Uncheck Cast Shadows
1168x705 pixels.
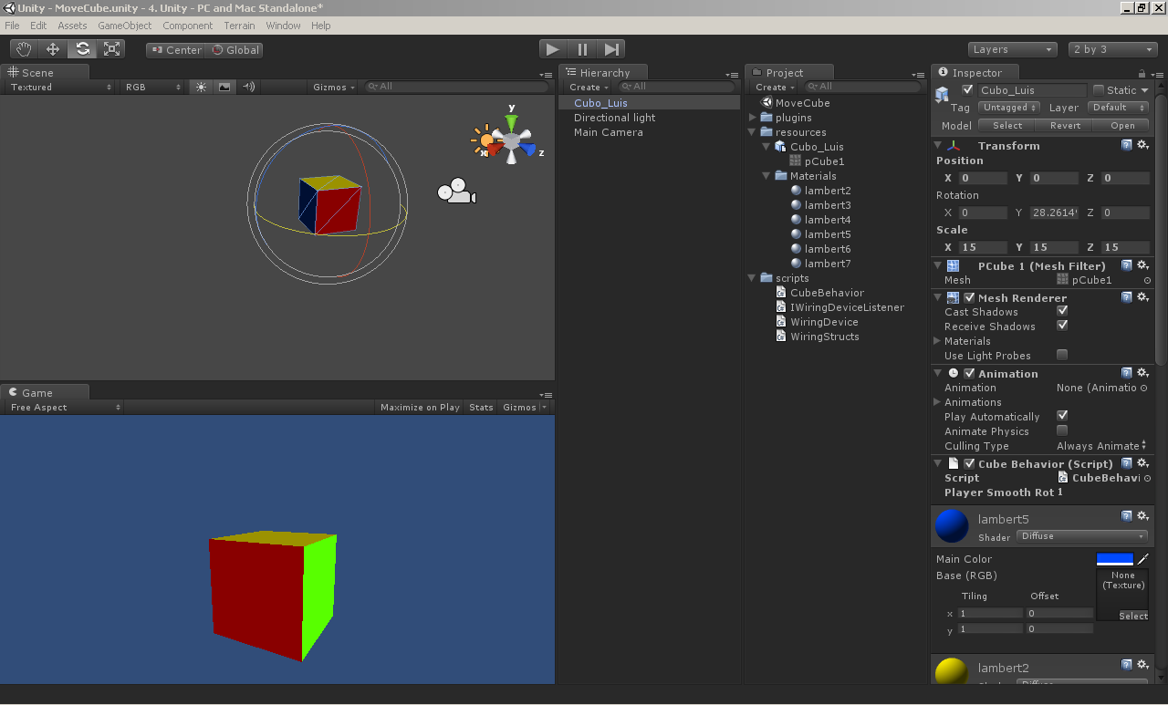coord(1062,311)
